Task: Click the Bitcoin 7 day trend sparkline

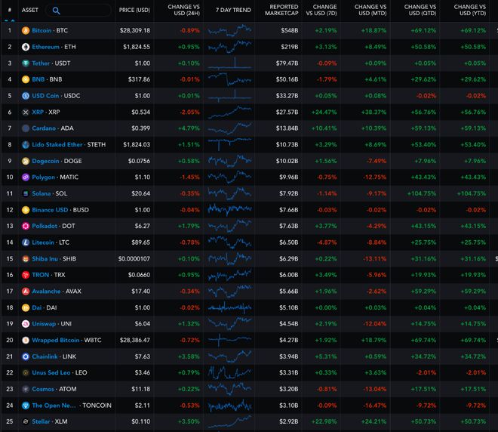Action: click(230, 30)
